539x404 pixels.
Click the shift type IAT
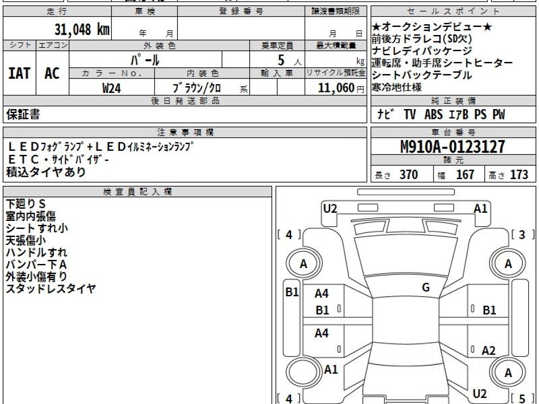tap(19, 73)
